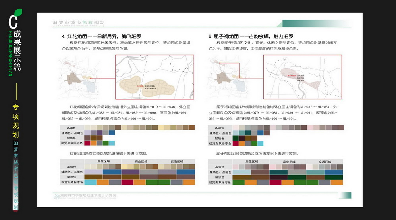Pick the dark teal swatch in Quzici upper 辅助色 row

point(248,133)
